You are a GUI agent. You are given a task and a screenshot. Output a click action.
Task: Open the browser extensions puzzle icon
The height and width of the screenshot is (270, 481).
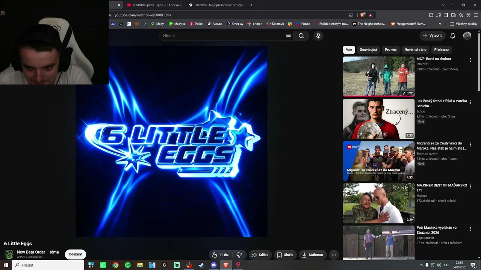point(431,15)
